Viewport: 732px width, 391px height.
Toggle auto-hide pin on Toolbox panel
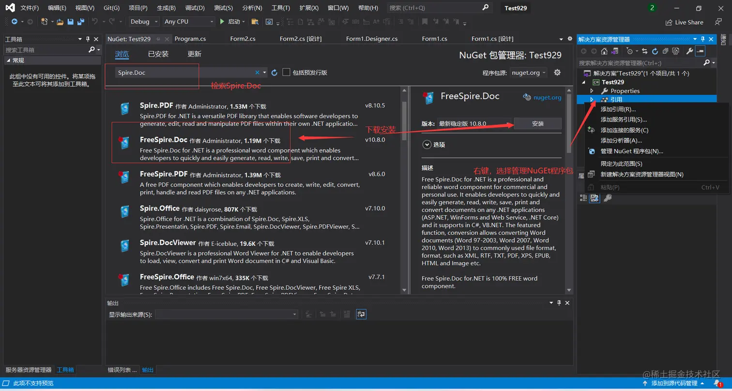click(88, 39)
